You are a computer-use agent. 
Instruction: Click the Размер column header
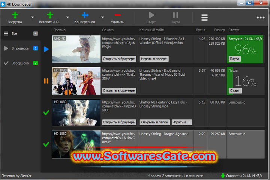point(219,30)
